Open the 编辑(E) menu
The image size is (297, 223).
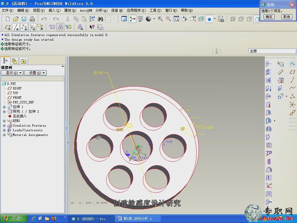pos(23,10)
